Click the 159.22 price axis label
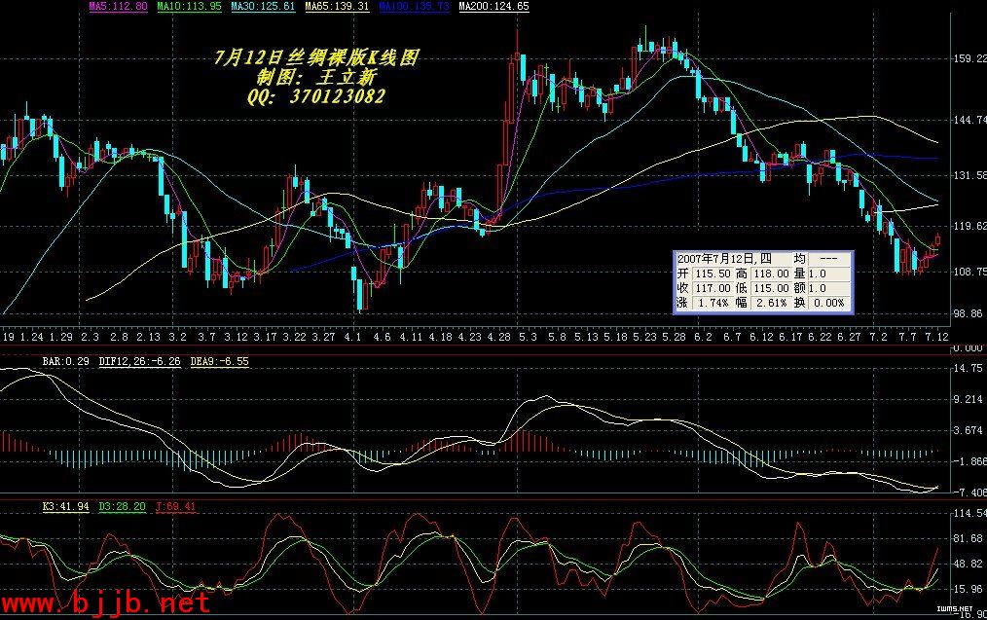 [970, 58]
